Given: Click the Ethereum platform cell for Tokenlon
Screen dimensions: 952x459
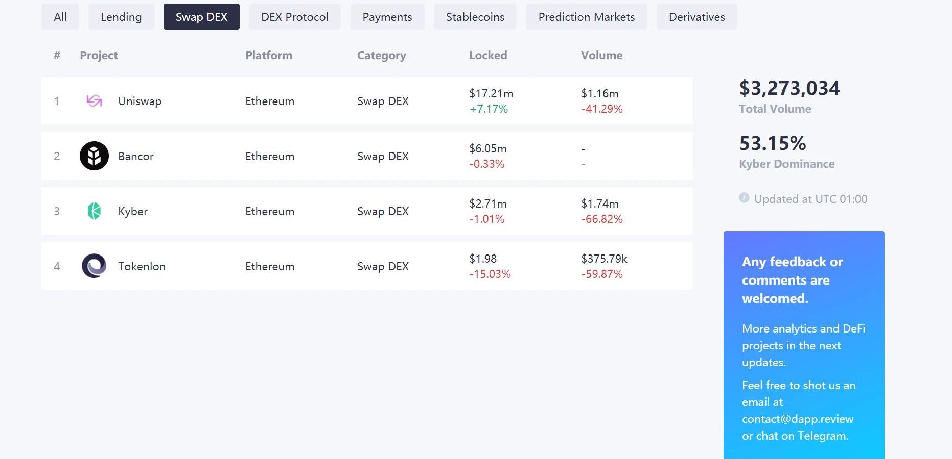Looking at the screenshot, I should tap(270, 266).
